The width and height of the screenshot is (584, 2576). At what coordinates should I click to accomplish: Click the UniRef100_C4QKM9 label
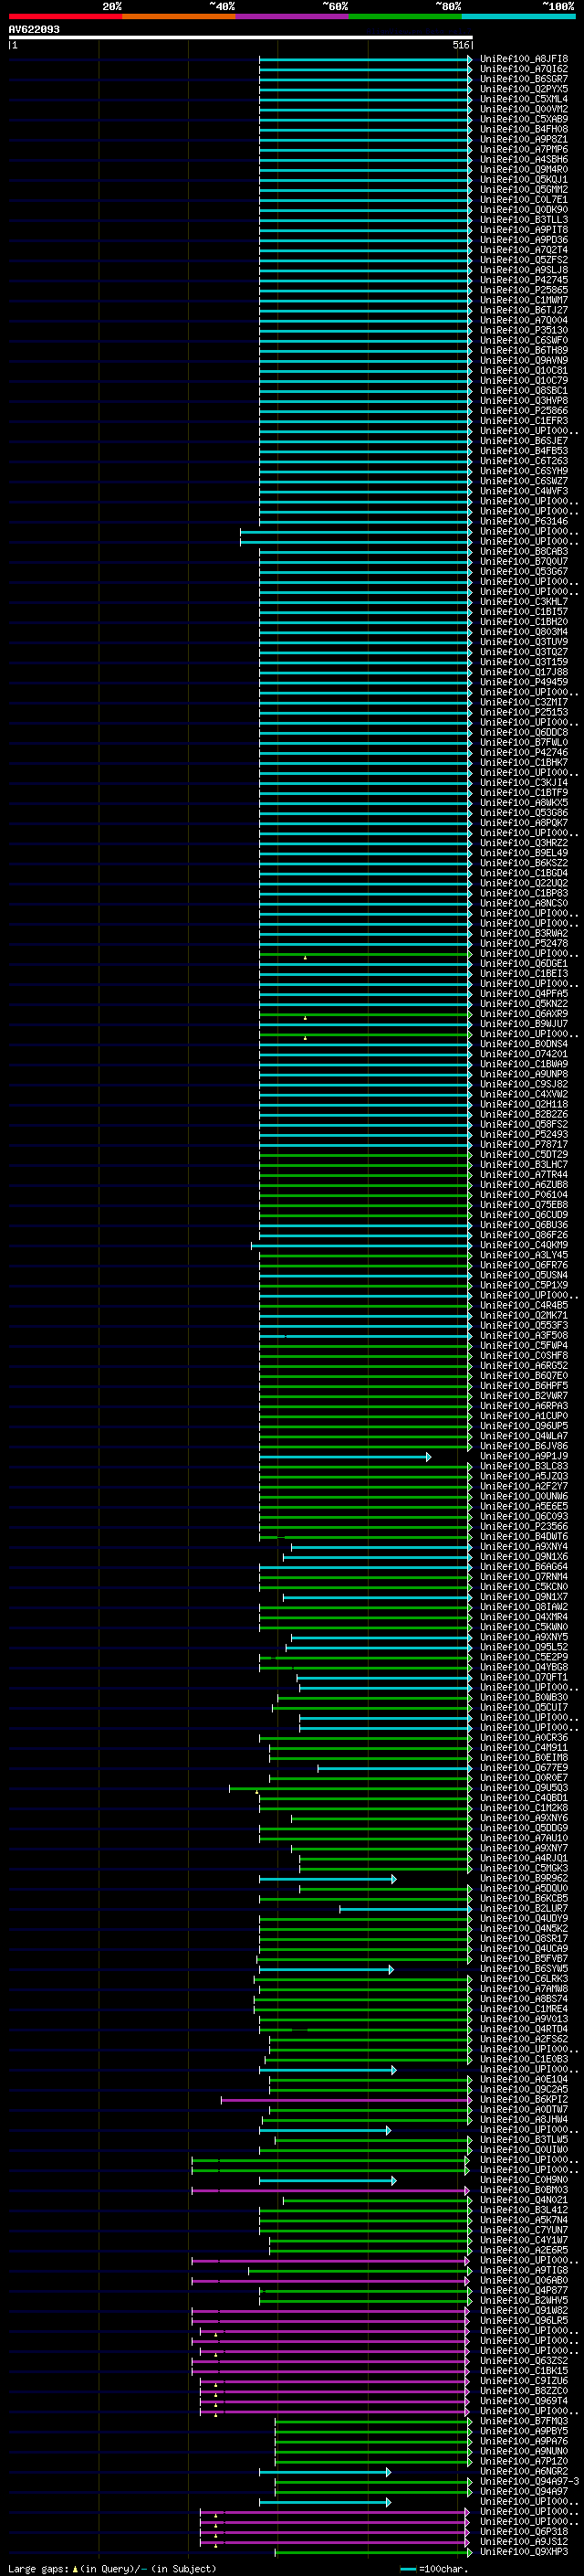[524, 1245]
